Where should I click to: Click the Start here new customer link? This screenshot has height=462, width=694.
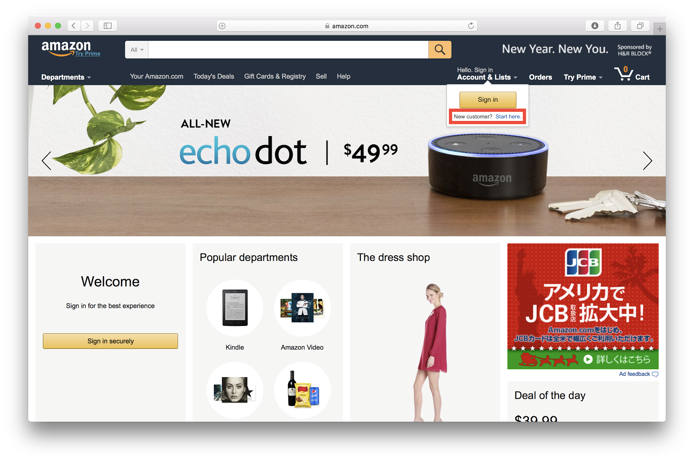point(508,117)
